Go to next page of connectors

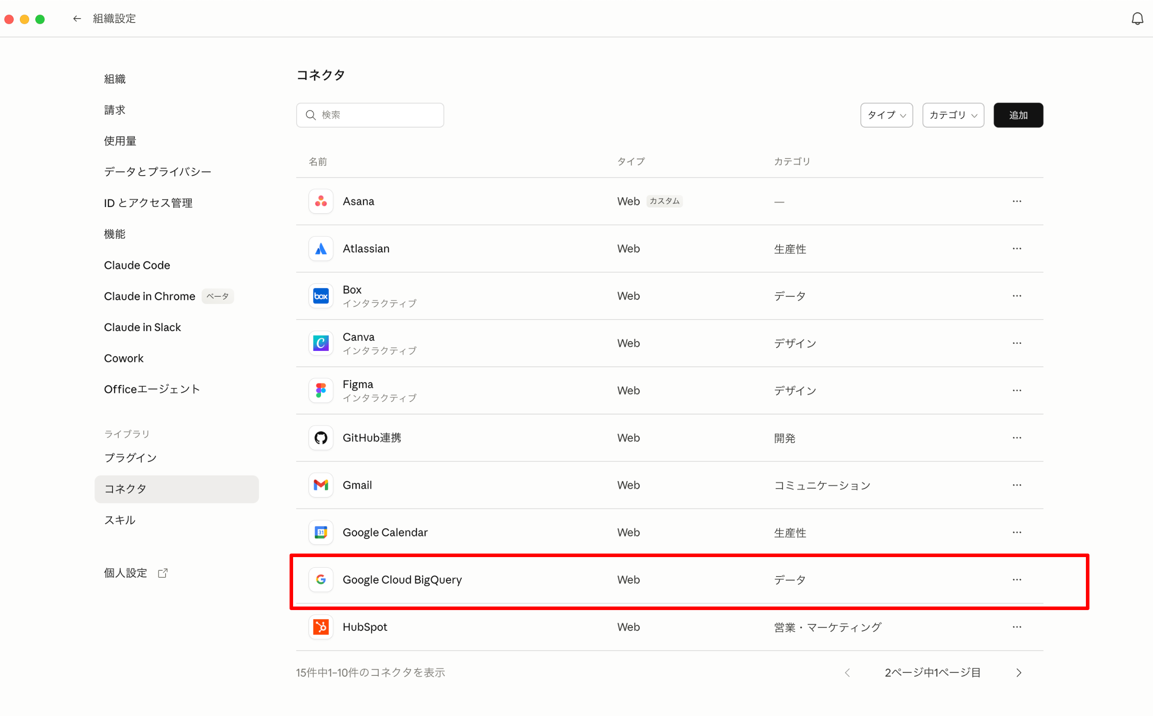(x=1018, y=672)
